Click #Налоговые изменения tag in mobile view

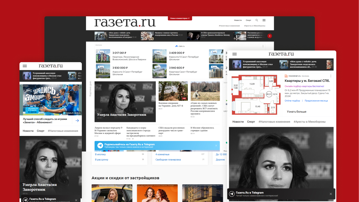[x=63, y=131]
